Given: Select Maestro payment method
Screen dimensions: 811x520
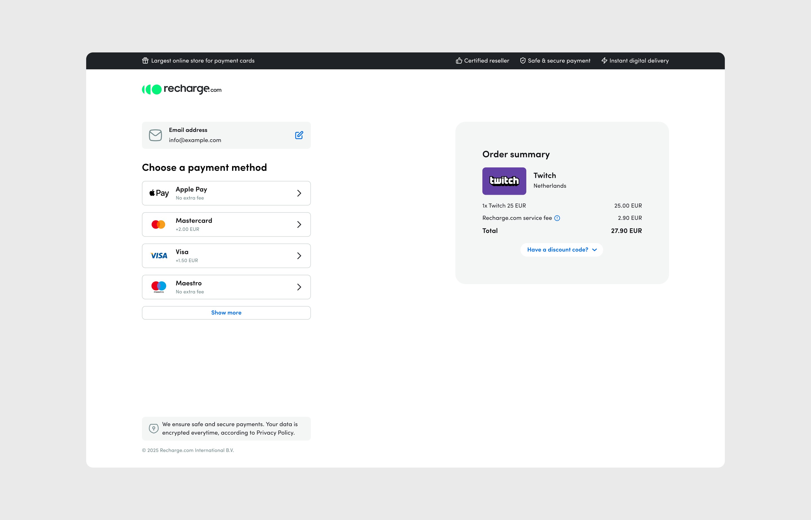Looking at the screenshot, I should tap(226, 287).
